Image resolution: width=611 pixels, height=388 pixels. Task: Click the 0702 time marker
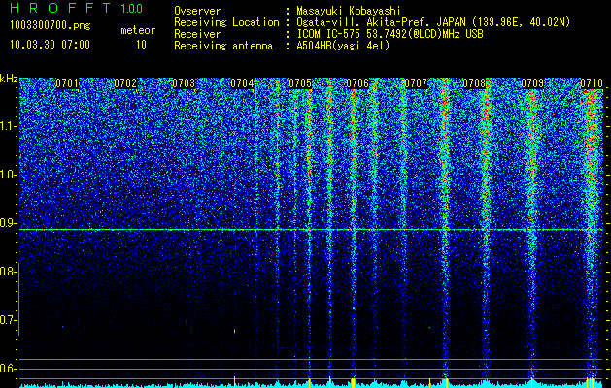click(125, 83)
